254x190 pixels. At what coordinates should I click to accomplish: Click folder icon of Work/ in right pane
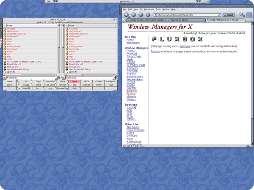[67, 41]
